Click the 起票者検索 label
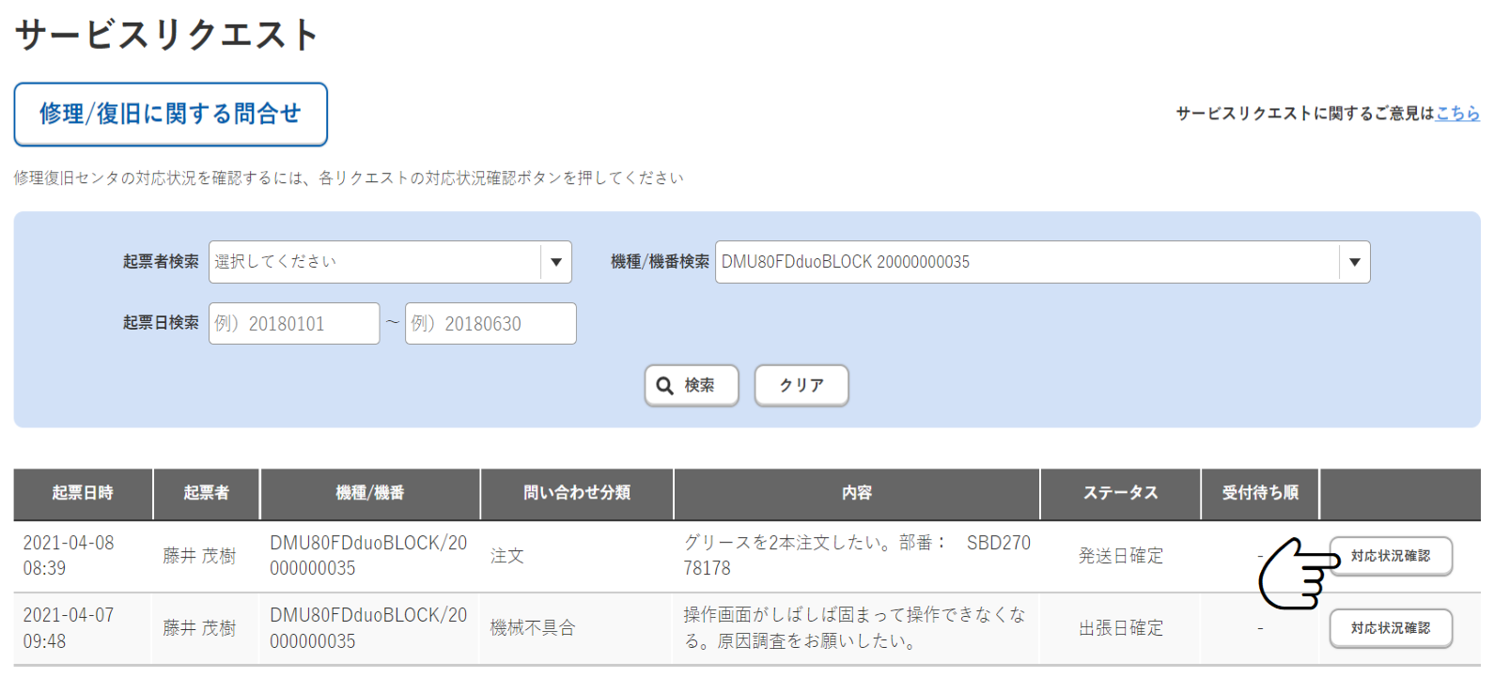 click(x=161, y=262)
